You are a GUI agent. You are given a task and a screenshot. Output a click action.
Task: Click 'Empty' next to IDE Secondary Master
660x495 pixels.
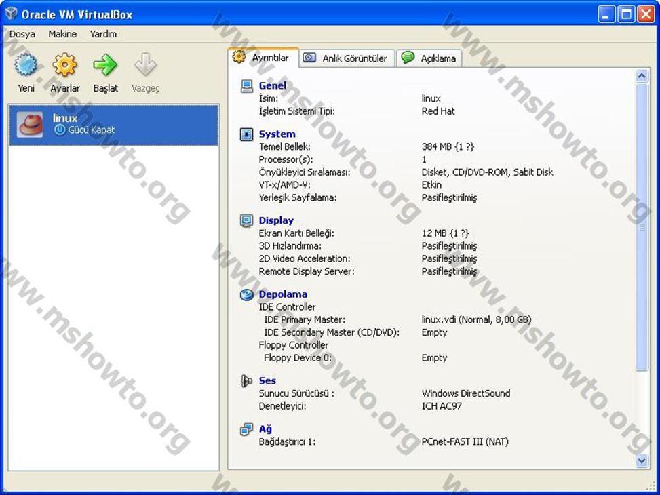(x=434, y=332)
